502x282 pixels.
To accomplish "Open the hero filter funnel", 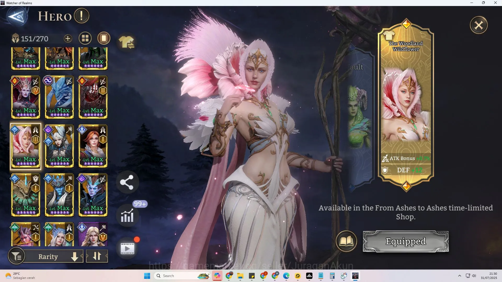I will tap(17, 256).
